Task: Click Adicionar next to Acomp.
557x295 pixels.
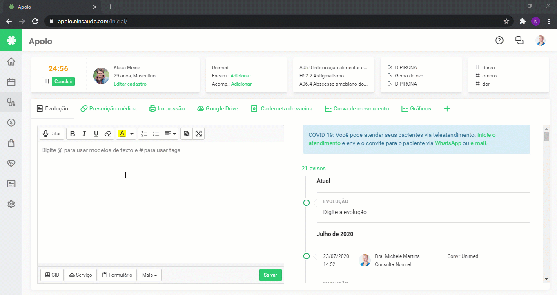Action: tap(241, 84)
